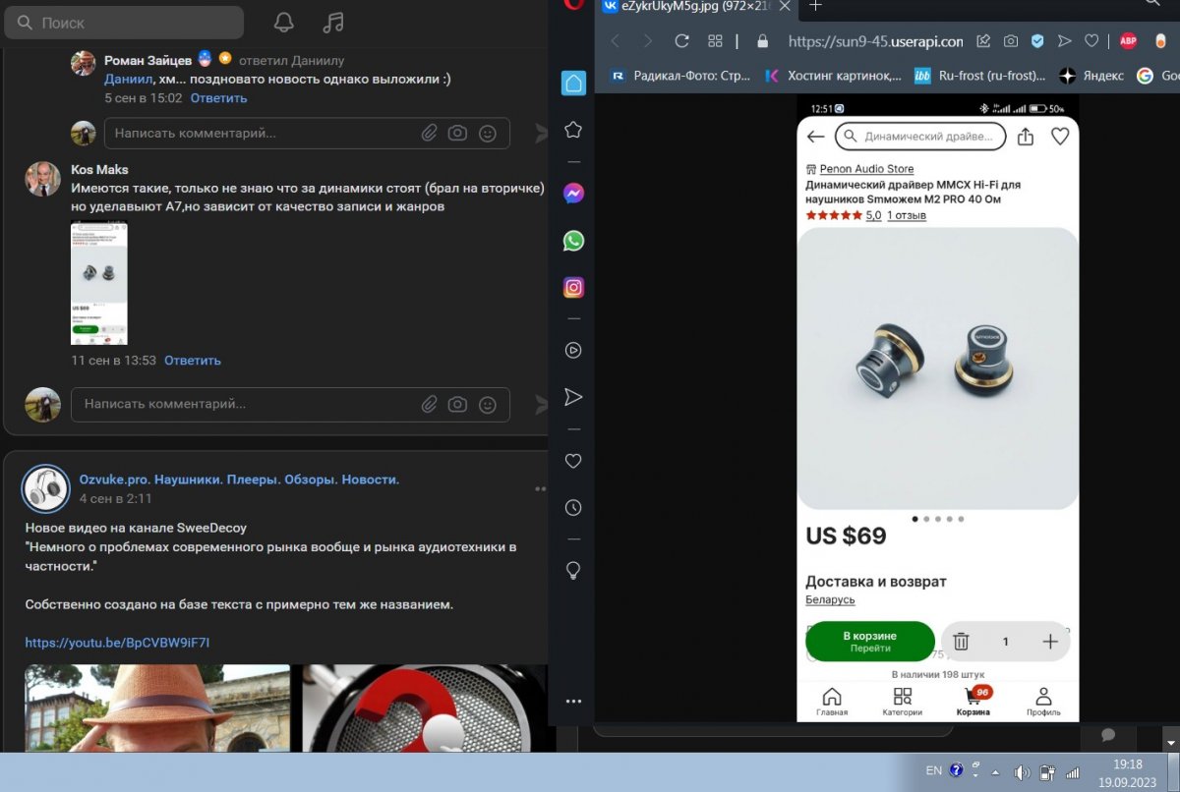Screen dimensions: 1180x792
Task: Open Messenger in the Opera sidebar
Action: (x=573, y=194)
